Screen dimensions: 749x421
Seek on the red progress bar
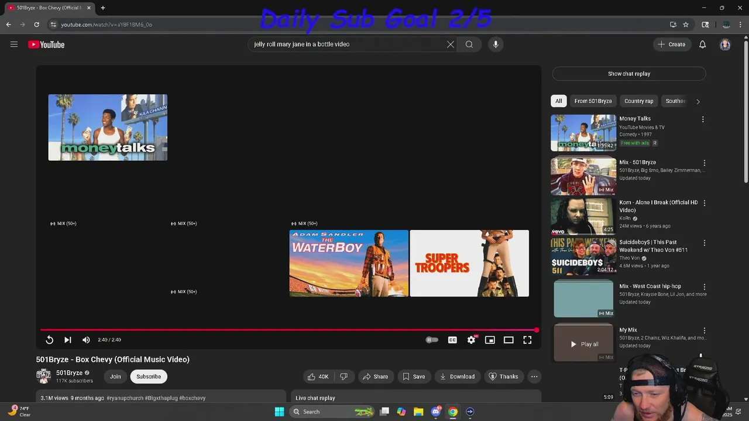(x=288, y=330)
